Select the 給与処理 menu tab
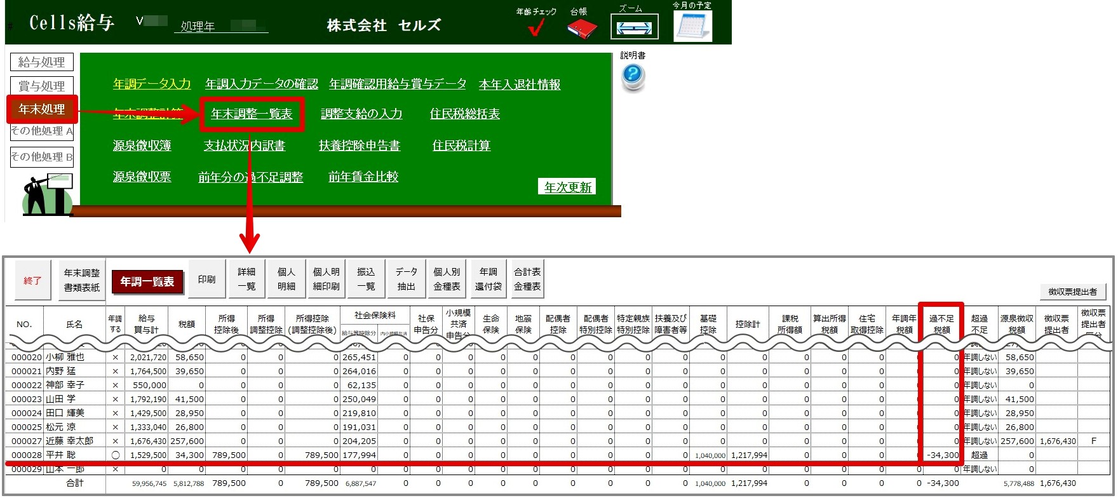Viewport: 1118px width, 498px height. tap(42, 62)
